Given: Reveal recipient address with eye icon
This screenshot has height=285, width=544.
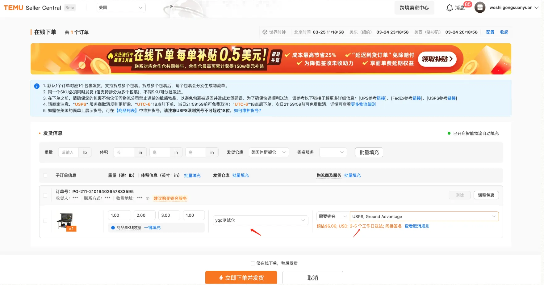Looking at the screenshot, I should (148, 198).
